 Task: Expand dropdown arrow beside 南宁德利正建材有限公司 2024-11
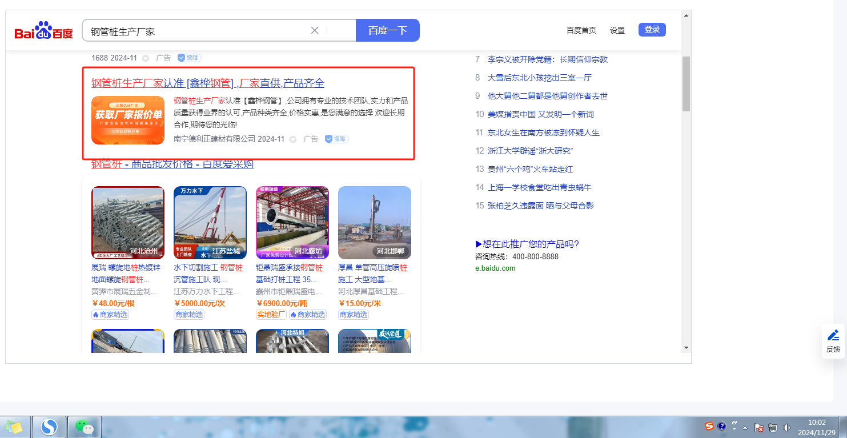coord(293,139)
